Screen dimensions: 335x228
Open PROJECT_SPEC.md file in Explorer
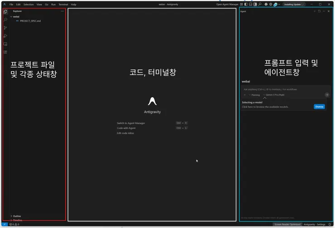pos(30,21)
